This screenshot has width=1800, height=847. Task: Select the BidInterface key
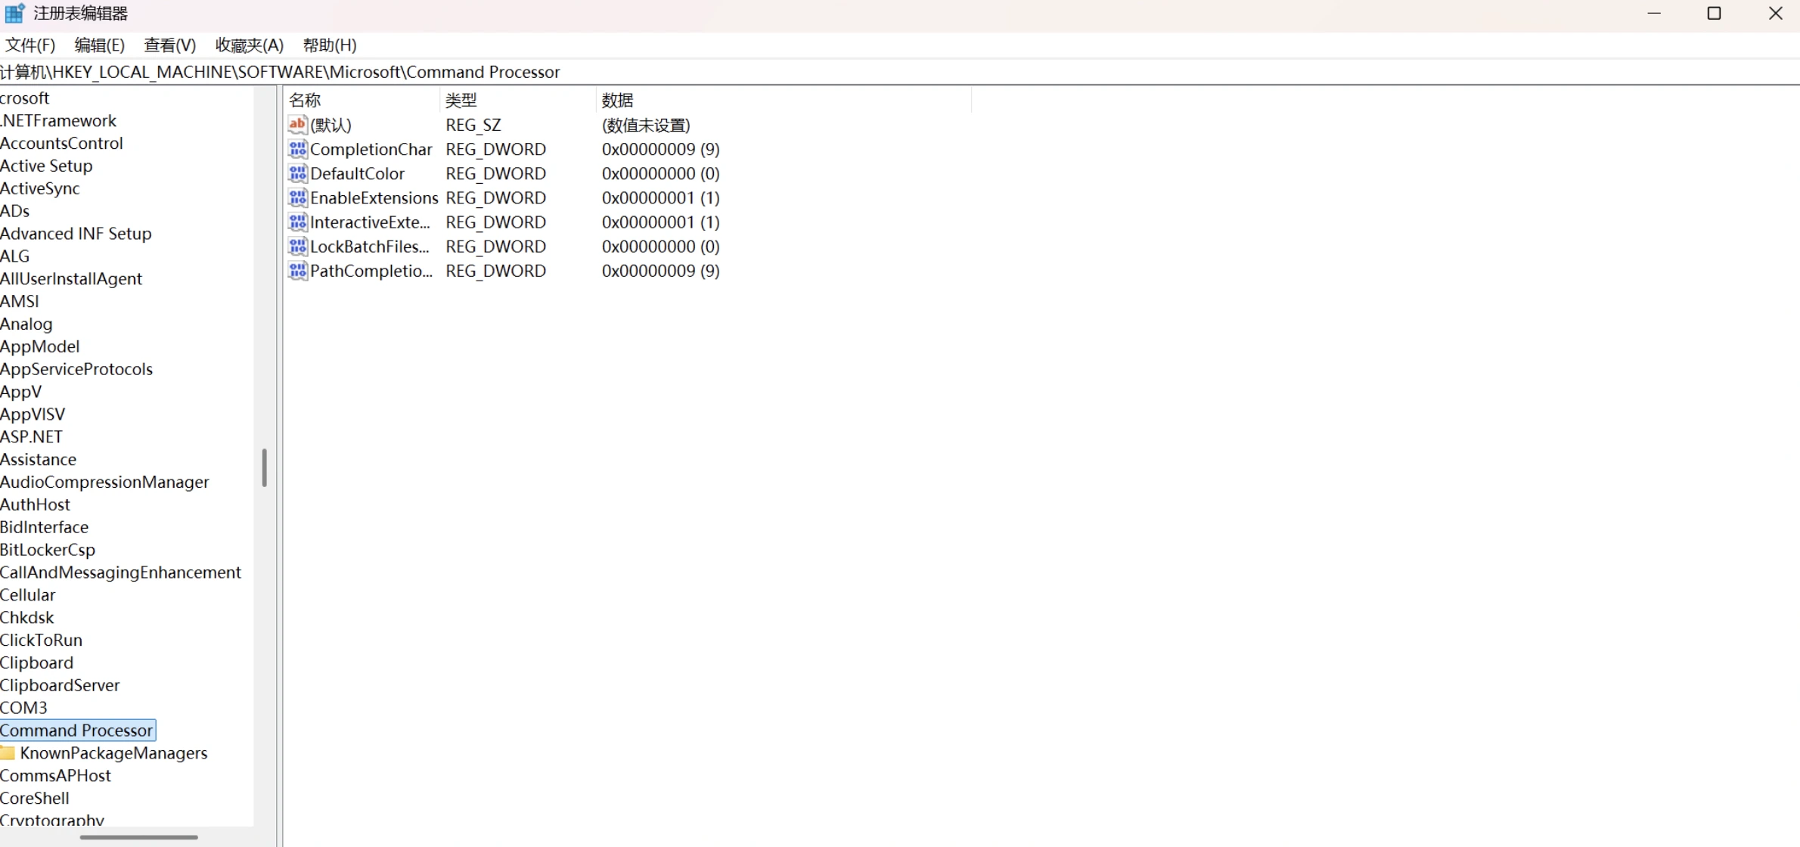(44, 527)
